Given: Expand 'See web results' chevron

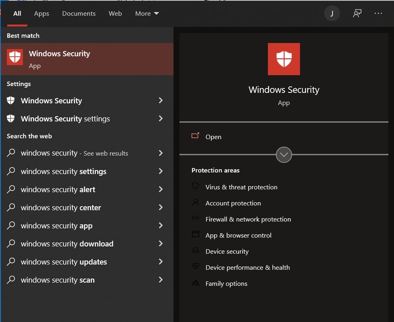Looking at the screenshot, I should [x=161, y=153].
